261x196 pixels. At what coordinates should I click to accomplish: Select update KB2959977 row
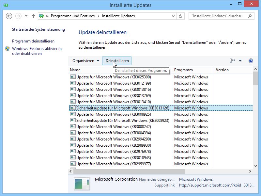pyautogui.click(x=161, y=164)
